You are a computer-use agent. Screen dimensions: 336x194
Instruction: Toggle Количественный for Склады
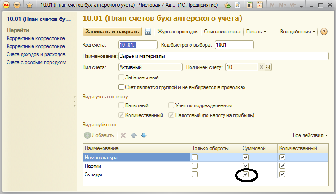tap(282, 174)
